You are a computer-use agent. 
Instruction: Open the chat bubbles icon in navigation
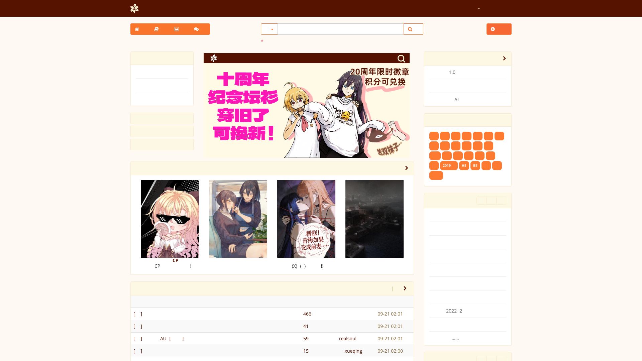(196, 29)
